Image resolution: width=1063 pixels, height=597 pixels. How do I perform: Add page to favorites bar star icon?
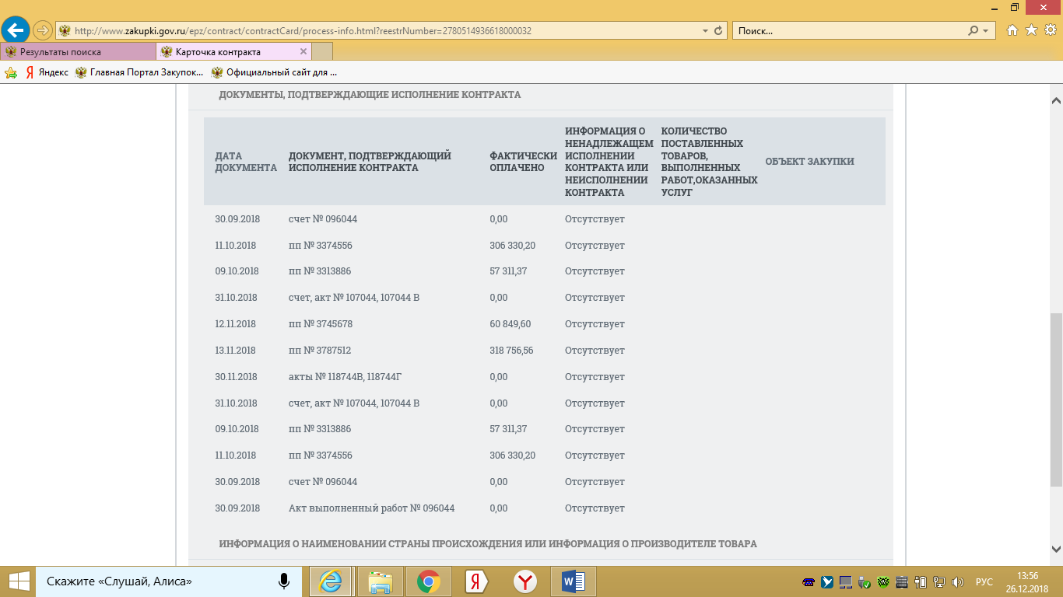point(11,72)
